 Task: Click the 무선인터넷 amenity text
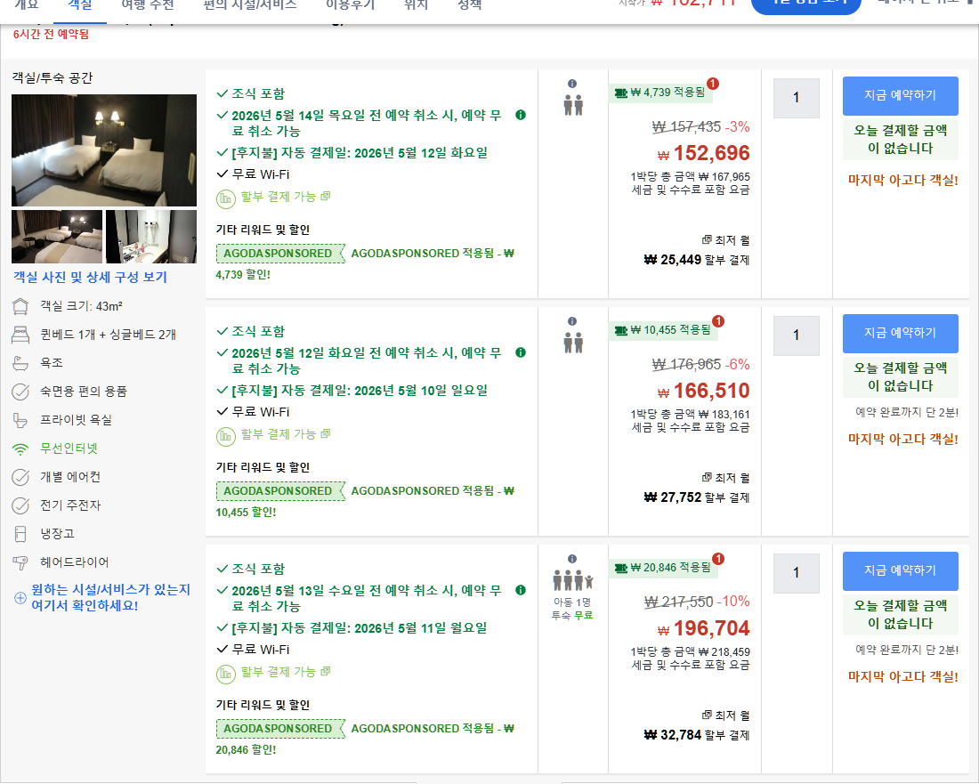pos(69,449)
